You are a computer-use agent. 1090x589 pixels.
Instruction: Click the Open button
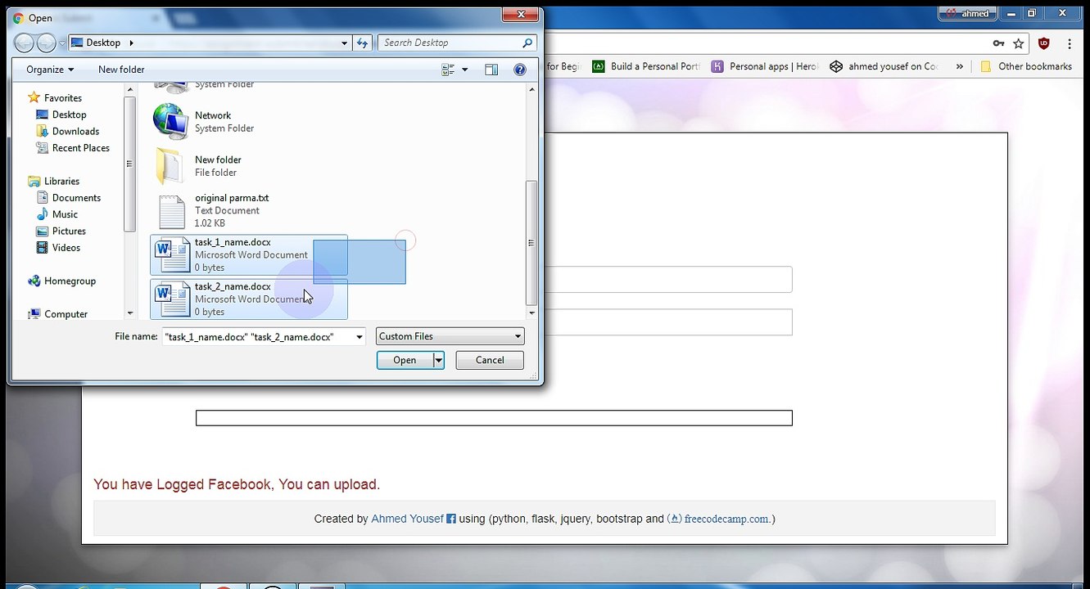click(405, 360)
